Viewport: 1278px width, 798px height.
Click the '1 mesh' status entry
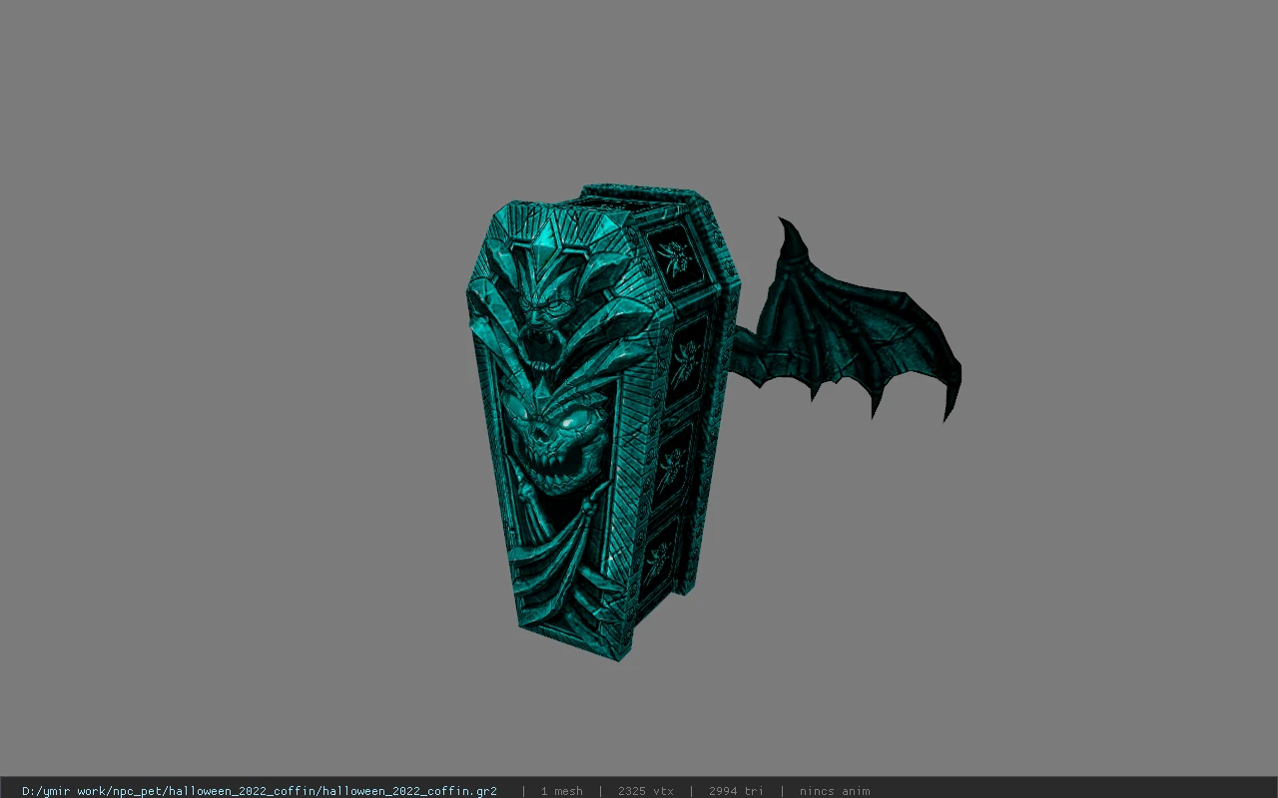[x=562, y=791]
